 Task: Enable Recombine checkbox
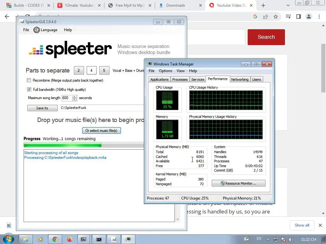(29, 80)
